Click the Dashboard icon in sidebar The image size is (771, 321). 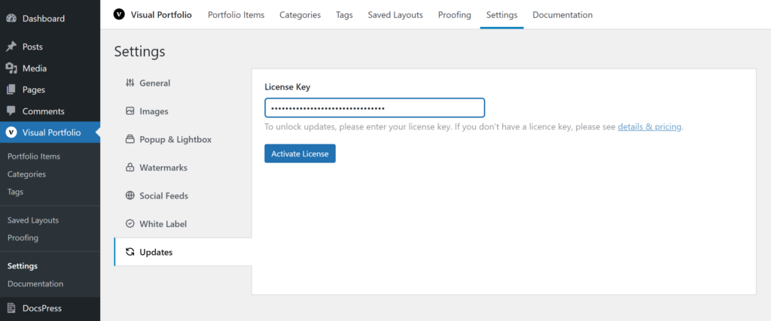click(11, 19)
